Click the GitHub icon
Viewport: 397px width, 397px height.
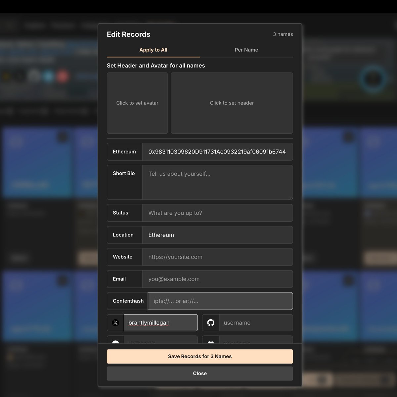click(211, 323)
